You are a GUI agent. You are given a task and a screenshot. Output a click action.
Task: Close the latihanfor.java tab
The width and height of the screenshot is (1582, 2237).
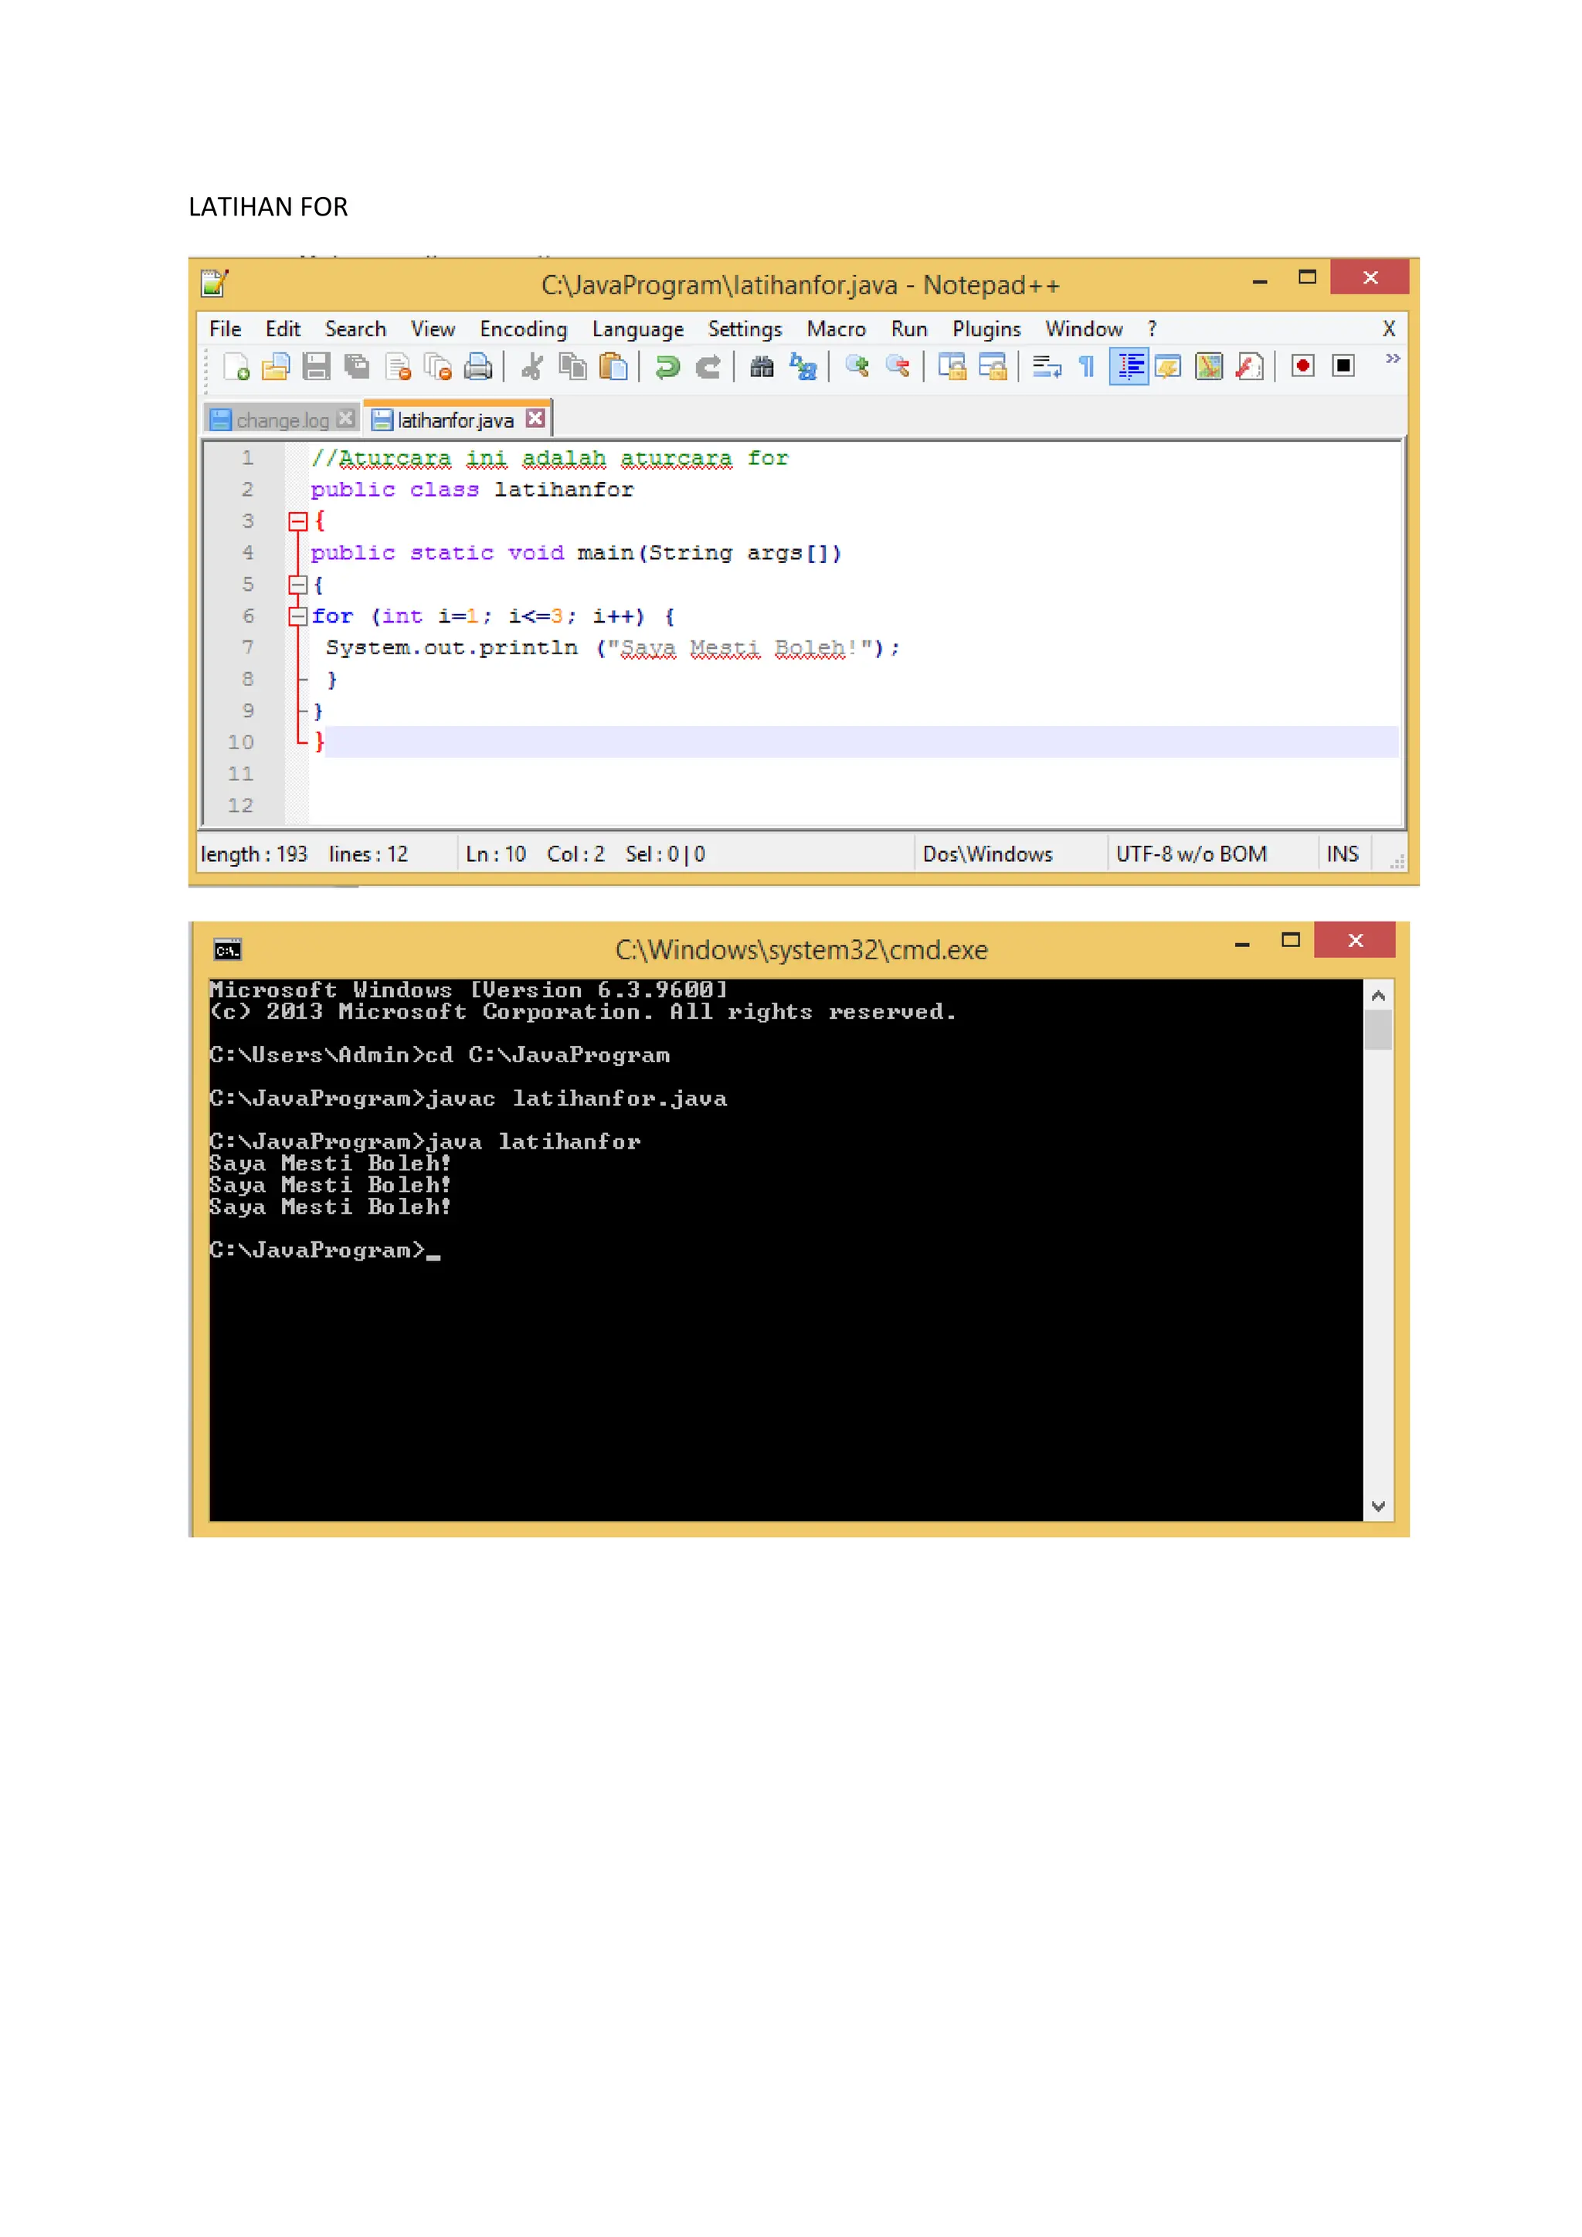[536, 418]
